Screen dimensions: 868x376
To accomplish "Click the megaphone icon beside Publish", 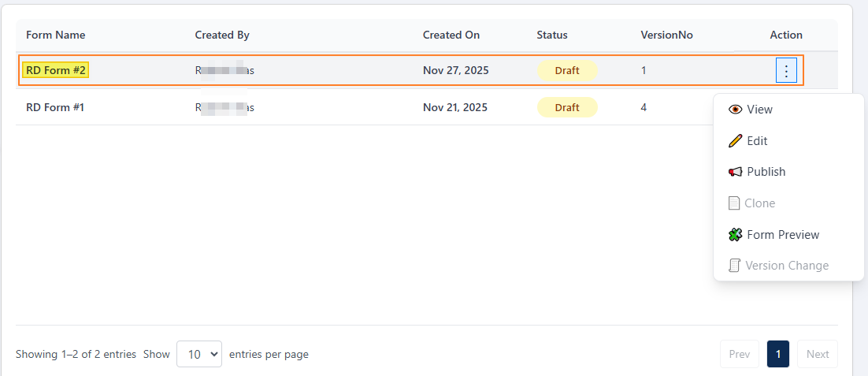I will tap(735, 172).
